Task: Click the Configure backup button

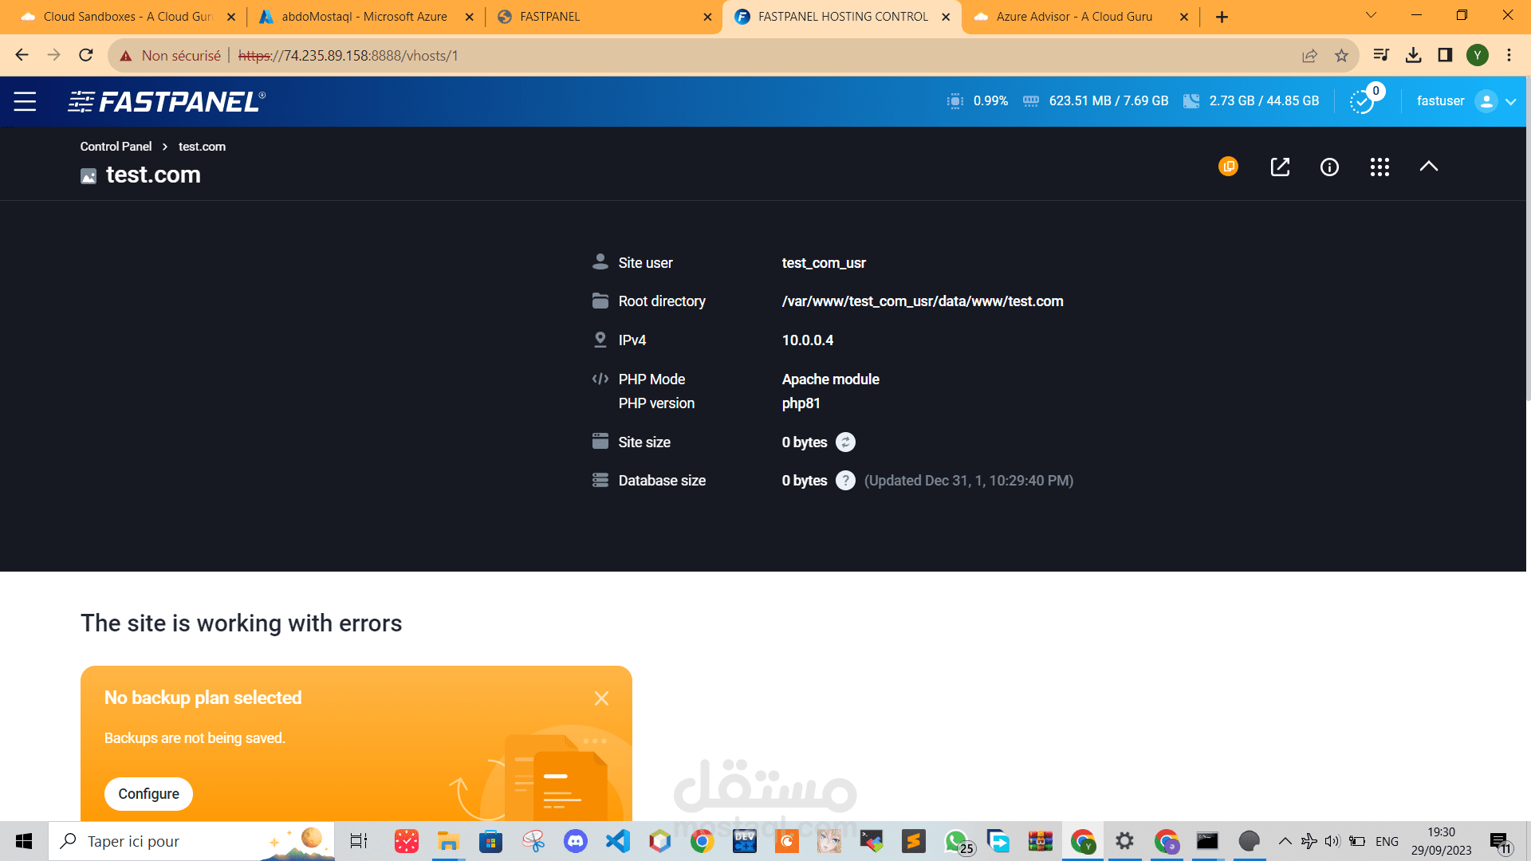Action: 148,794
